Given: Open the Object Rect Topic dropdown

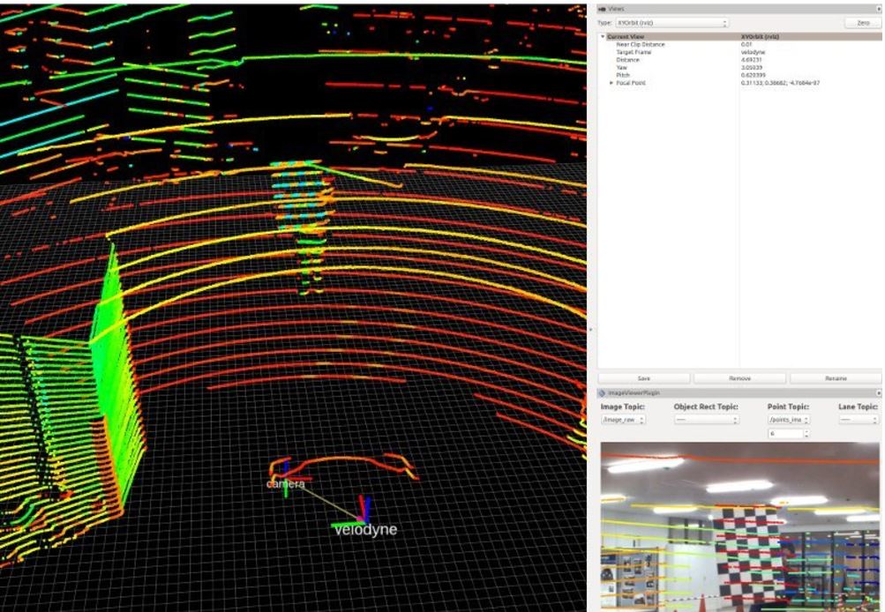Looking at the screenshot, I should coord(705,420).
